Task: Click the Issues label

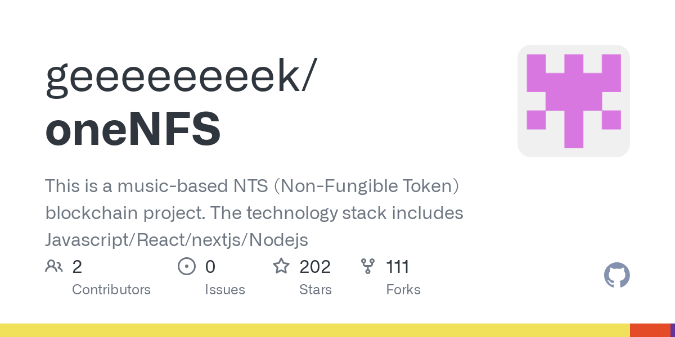Action: point(225,290)
